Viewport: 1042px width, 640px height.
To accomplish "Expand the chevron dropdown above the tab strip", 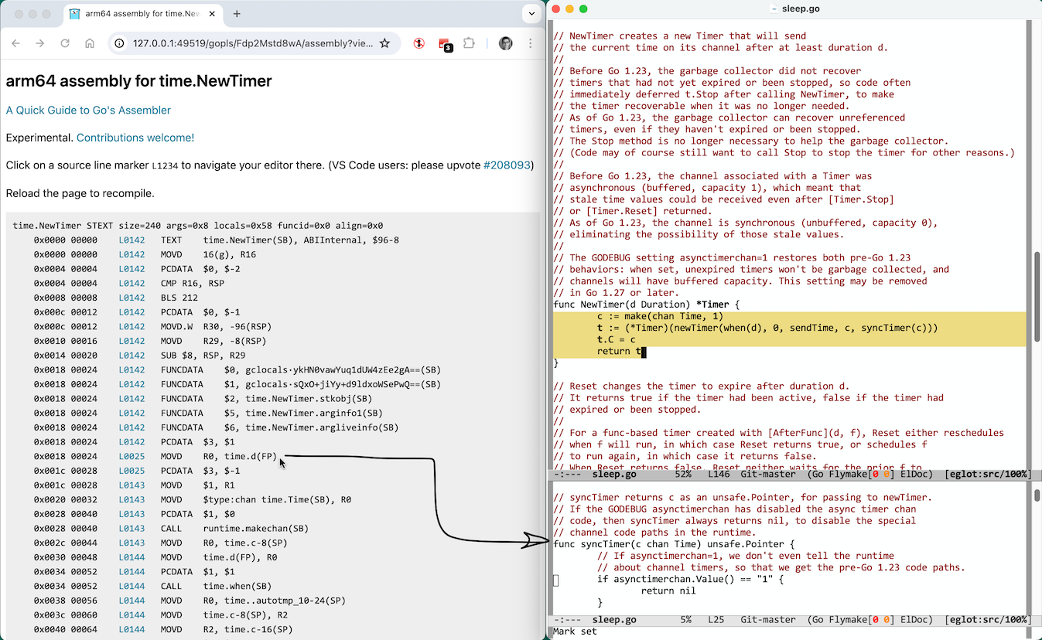I will click(x=531, y=13).
